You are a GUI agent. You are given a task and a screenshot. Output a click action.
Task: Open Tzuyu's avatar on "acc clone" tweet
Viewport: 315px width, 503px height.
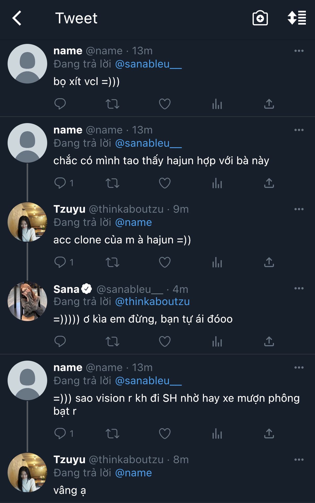coord(27,222)
